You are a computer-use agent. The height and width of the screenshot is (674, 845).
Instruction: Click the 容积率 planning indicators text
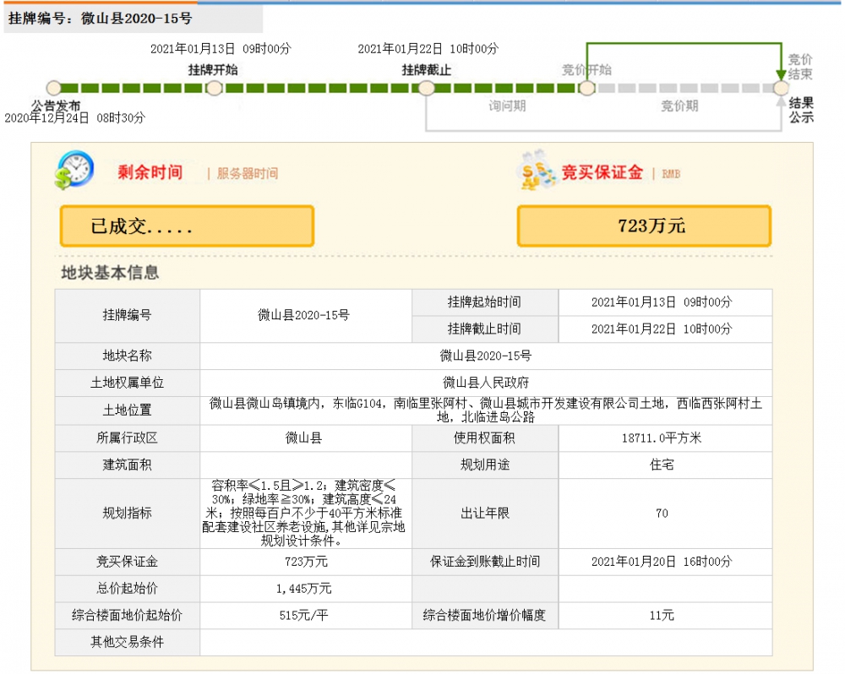(303, 514)
